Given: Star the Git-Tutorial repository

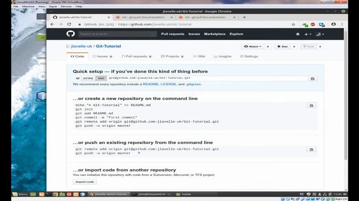Looking at the screenshot, I should [x=282, y=46].
